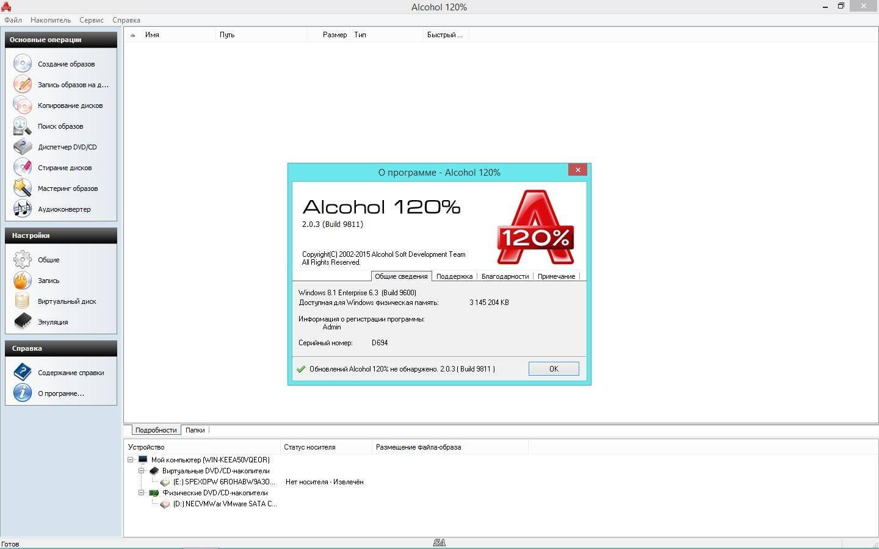The height and width of the screenshot is (549, 879).
Task: Click the physical drive D: icon
Action: (x=165, y=504)
